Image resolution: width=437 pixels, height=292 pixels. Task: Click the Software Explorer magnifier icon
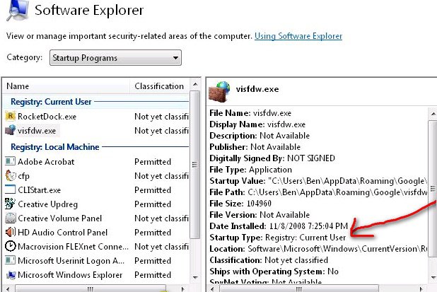[x=18, y=10]
